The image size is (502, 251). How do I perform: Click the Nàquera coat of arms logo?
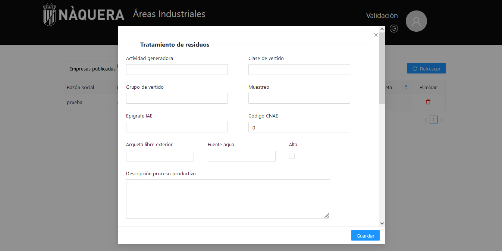point(49,15)
